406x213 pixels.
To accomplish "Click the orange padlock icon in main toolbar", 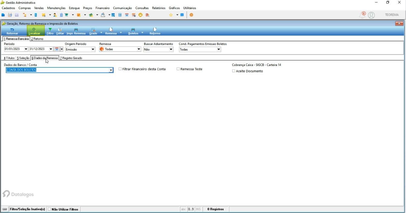I will click(140, 15).
